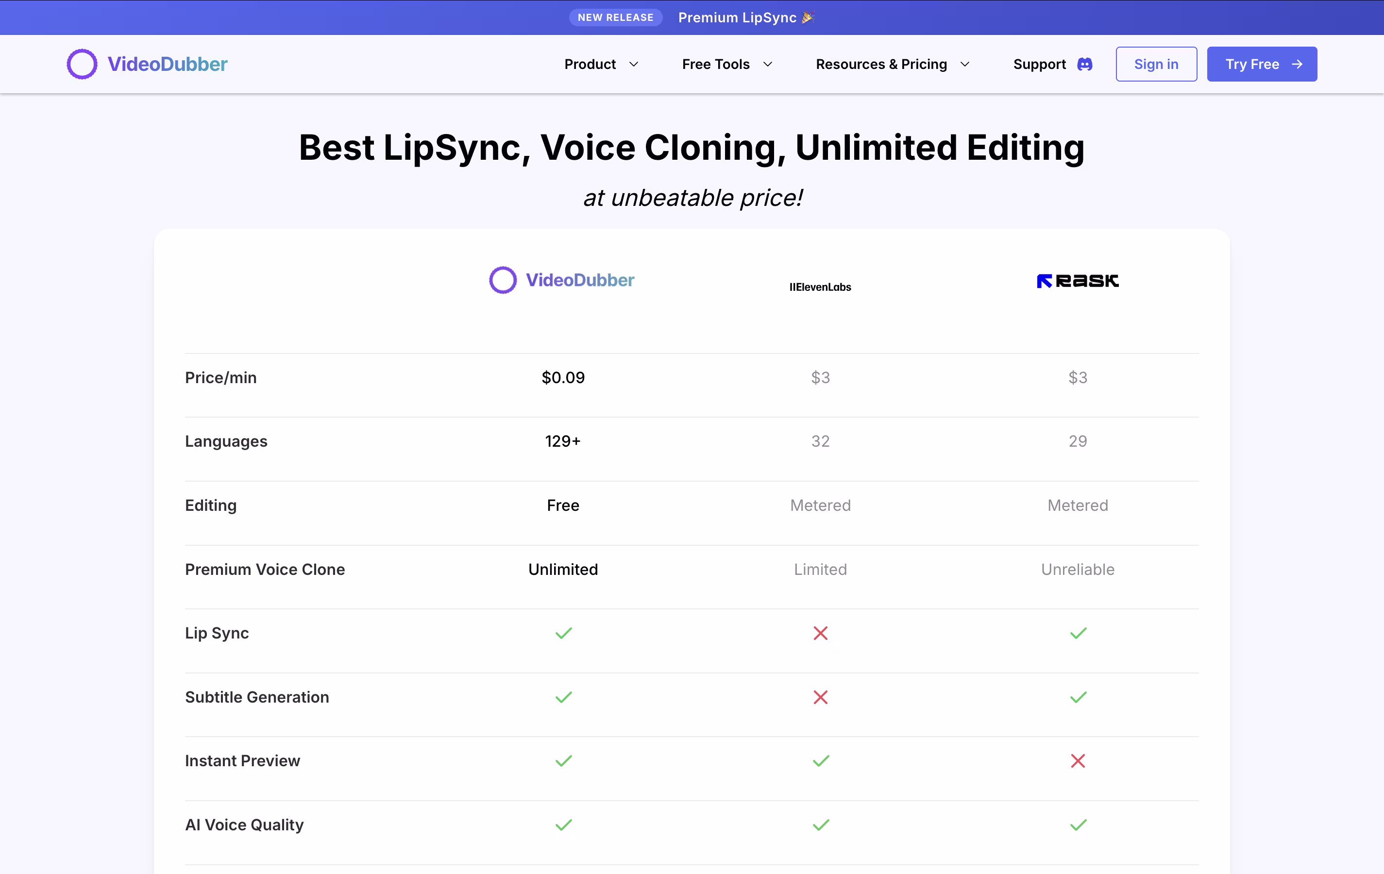Image resolution: width=1384 pixels, height=874 pixels.
Task: Click ElevenLabs' Metered editing value
Action: [x=820, y=505]
